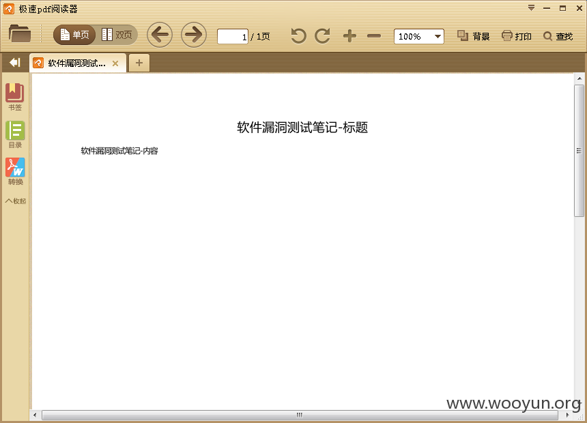Zoom out with the minus icon
The height and width of the screenshot is (423, 587).
click(x=374, y=36)
